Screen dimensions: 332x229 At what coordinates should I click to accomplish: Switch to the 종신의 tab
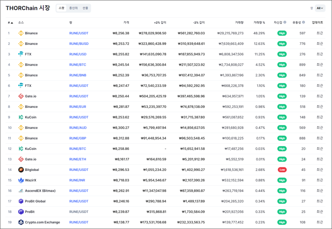coord(73,8)
